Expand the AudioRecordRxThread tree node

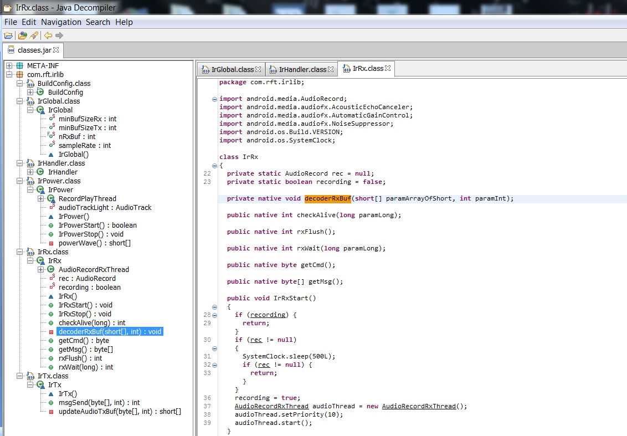(41, 270)
